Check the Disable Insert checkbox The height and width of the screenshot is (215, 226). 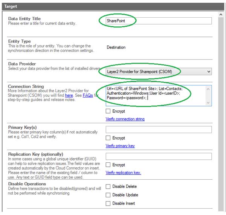[x=108, y=203]
